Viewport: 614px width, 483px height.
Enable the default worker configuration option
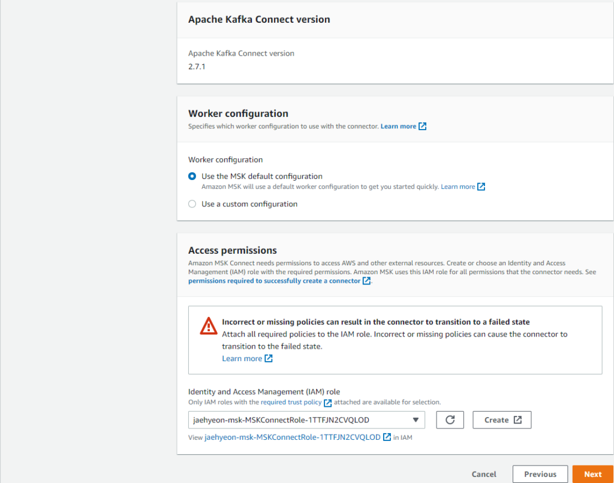(192, 176)
